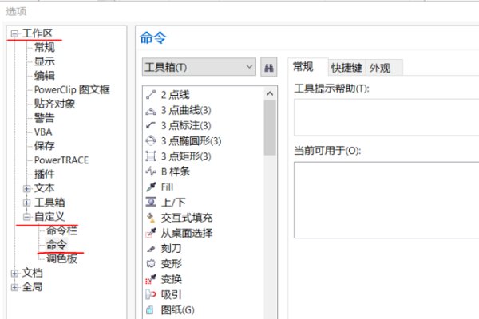Click the 3 点曲线 tool icon
Image resolution: width=479 pixels, height=319 pixels.
tap(151, 110)
